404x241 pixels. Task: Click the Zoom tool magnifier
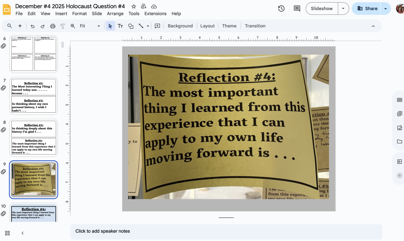pos(73,26)
